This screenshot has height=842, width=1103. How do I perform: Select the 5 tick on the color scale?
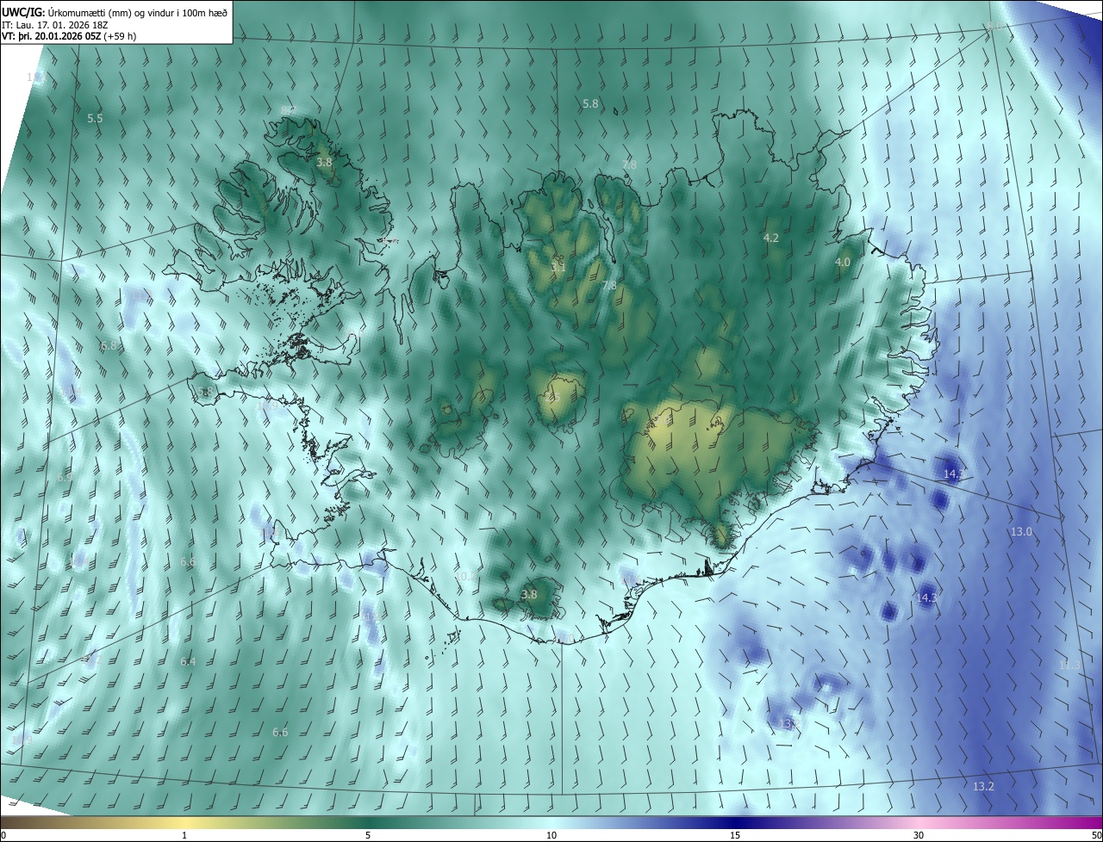tap(368, 835)
